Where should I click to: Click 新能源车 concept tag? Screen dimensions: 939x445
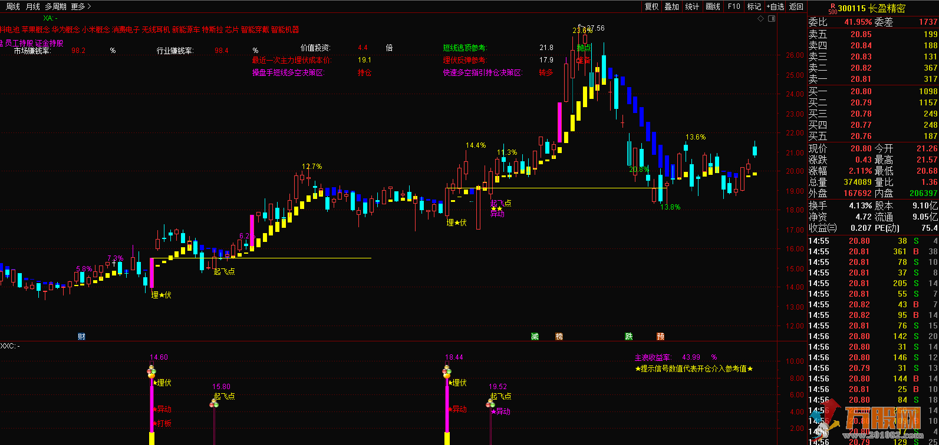tap(186, 29)
